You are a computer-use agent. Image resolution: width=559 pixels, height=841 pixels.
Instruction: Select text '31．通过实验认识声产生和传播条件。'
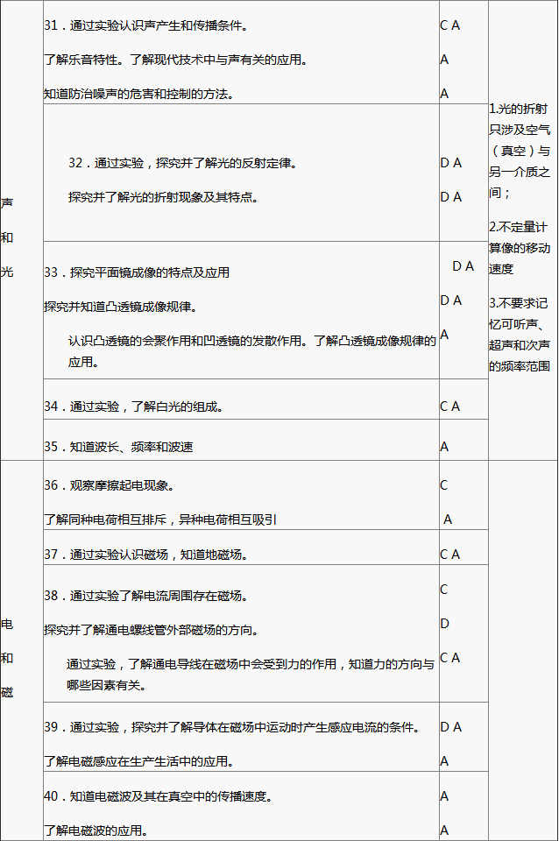(146, 25)
